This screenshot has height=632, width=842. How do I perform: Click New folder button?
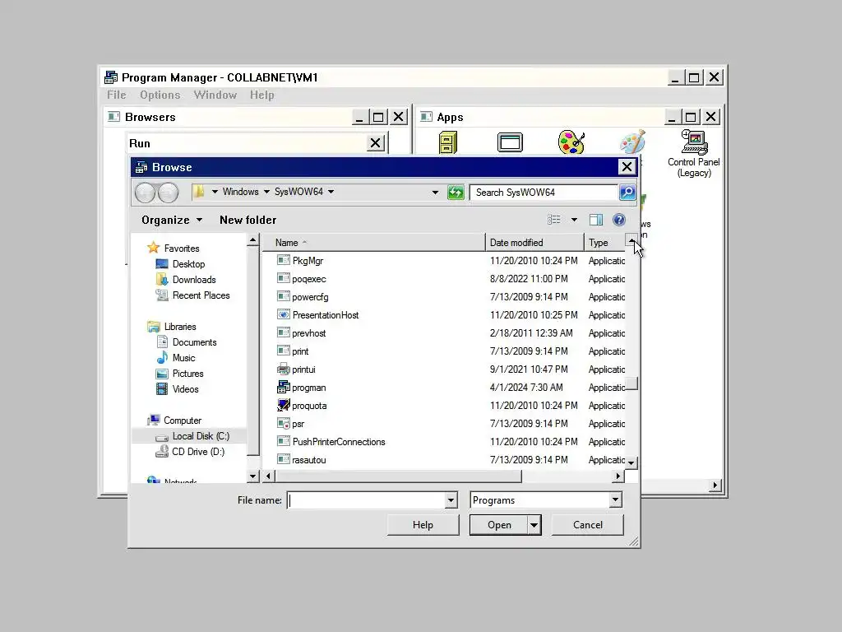tap(248, 220)
